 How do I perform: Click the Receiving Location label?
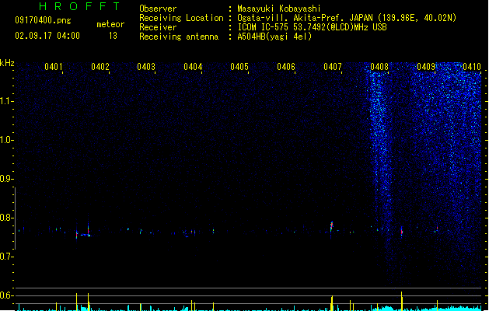(181, 18)
